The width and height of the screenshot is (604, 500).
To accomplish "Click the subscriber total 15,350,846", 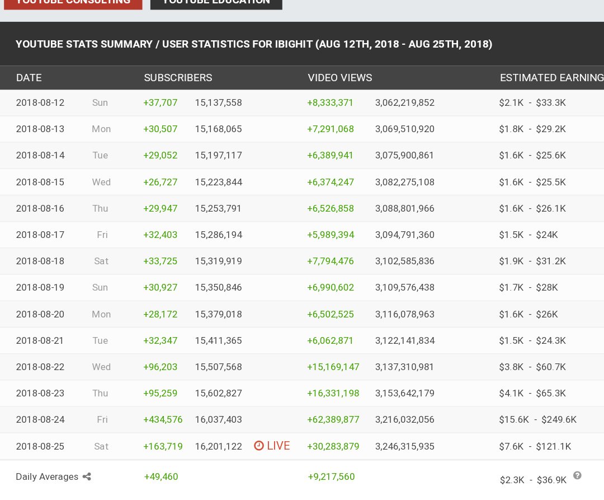I will point(219,287).
